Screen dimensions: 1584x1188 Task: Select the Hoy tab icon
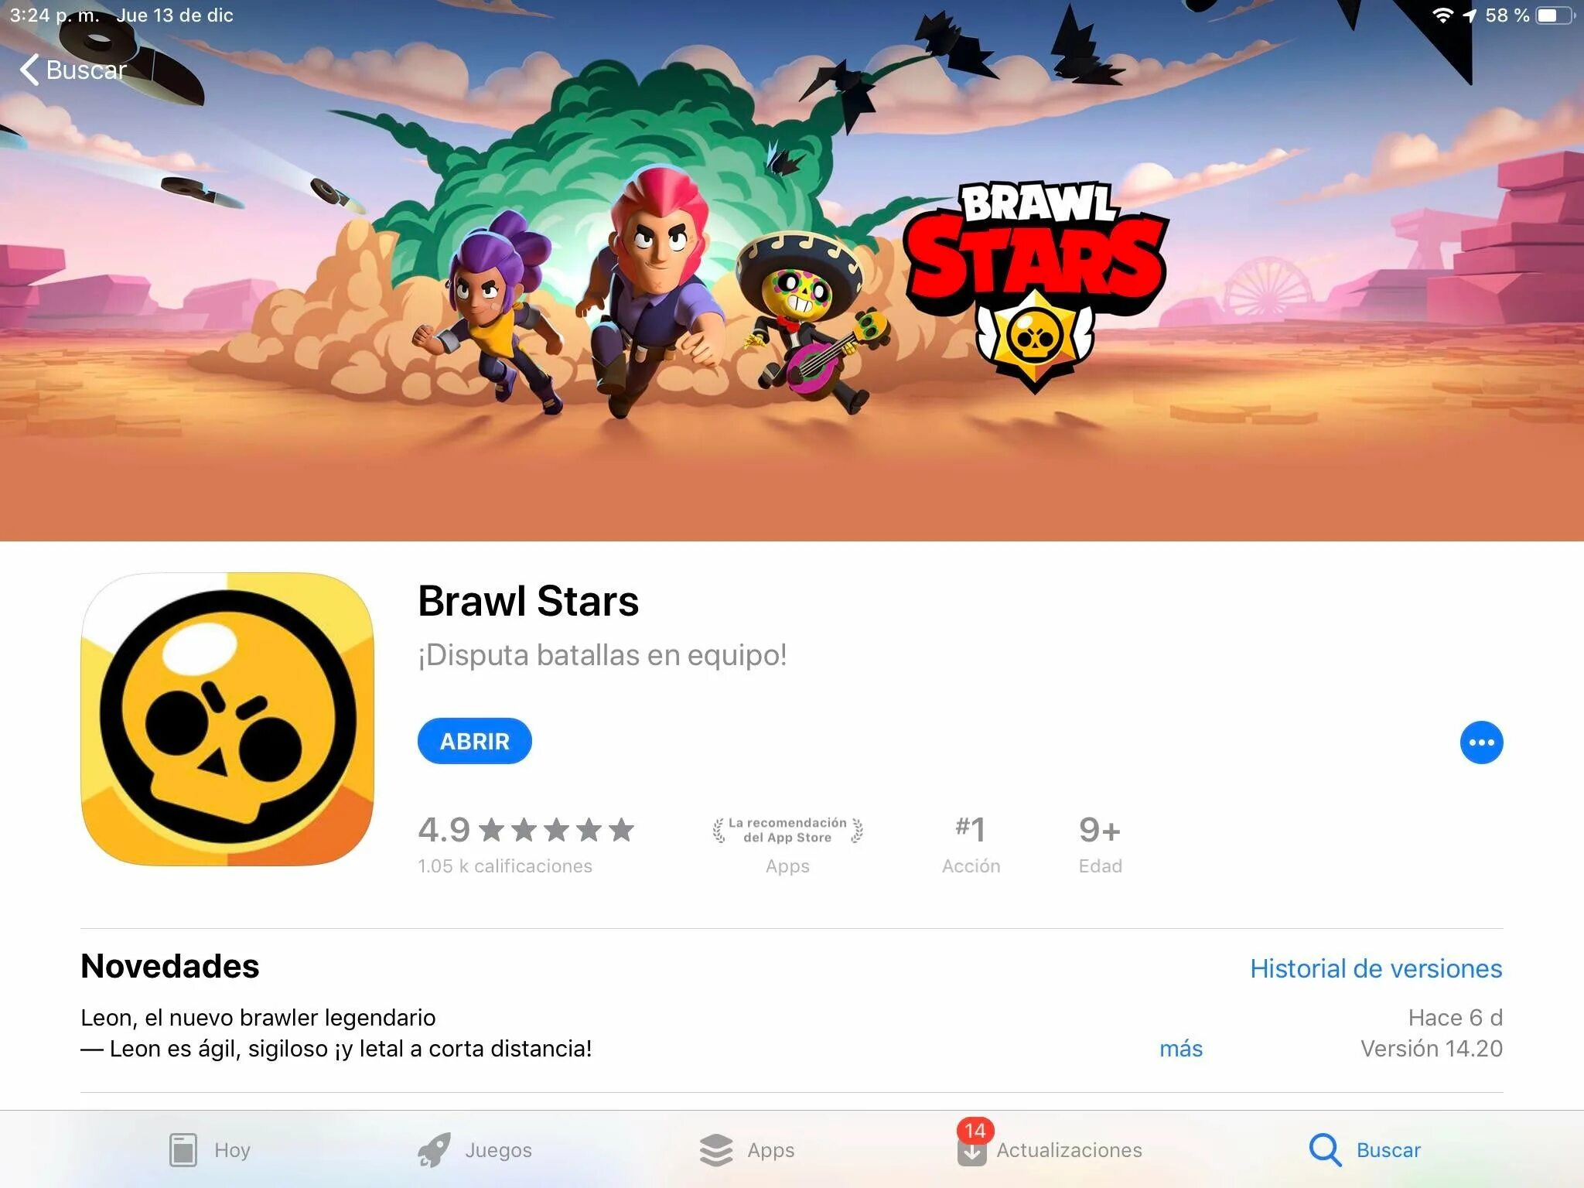tap(183, 1150)
